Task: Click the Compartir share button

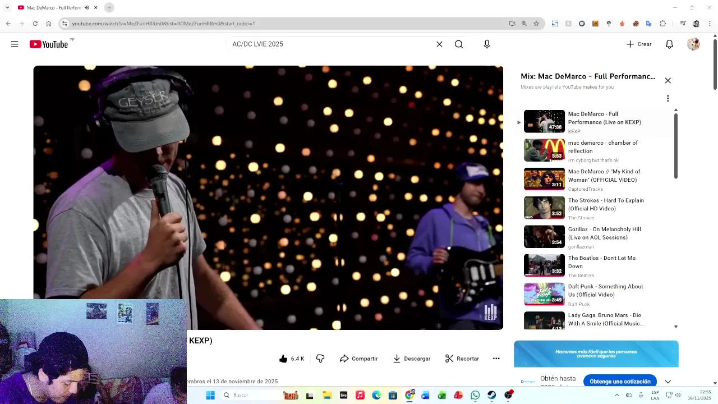Action: (x=358, y=359)
